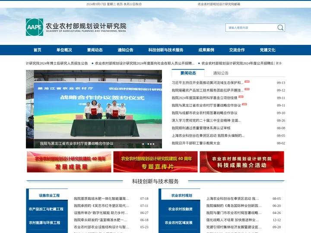Open article 强化战略人才培育 加快推进种业
Viewport: 311px width, 233px height.
[232, 220]
